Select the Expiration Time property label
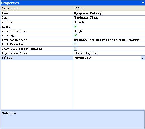145x129 pixels. 15,53
